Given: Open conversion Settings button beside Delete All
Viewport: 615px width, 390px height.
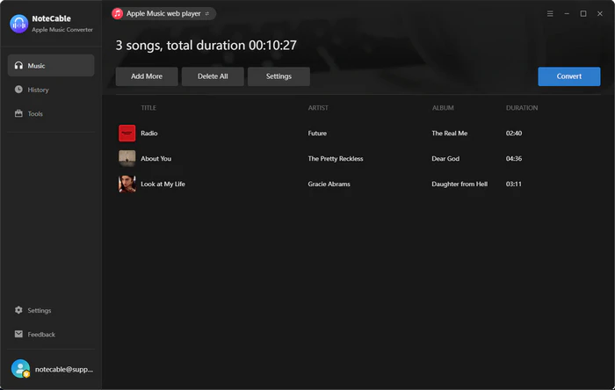Looking at the screenshot, I should pos(279,76).
